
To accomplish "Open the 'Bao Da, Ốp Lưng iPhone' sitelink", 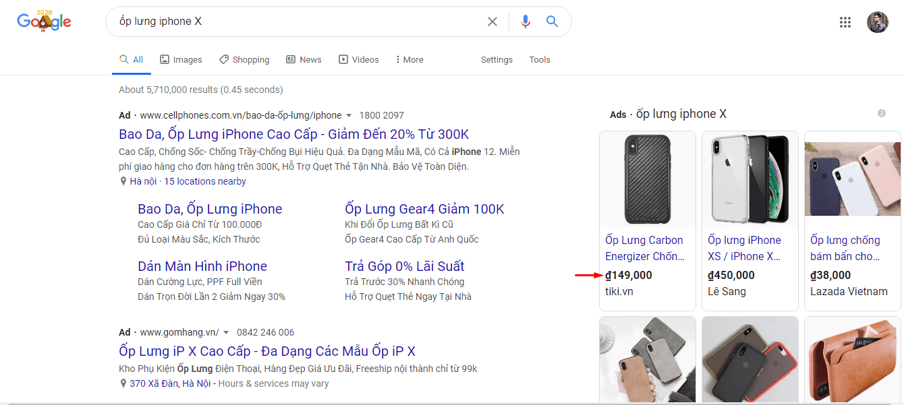I will pos(210,209).
